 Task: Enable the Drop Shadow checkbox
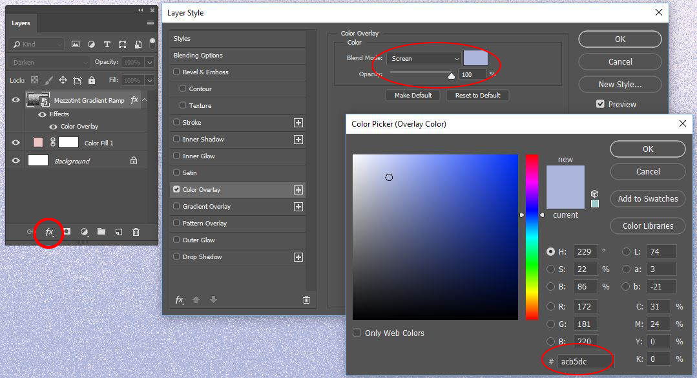[x=177, y=257]
